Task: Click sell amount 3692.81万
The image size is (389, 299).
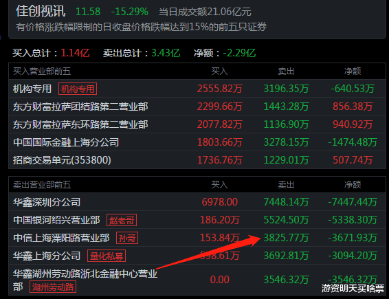Action: point(286,256)
